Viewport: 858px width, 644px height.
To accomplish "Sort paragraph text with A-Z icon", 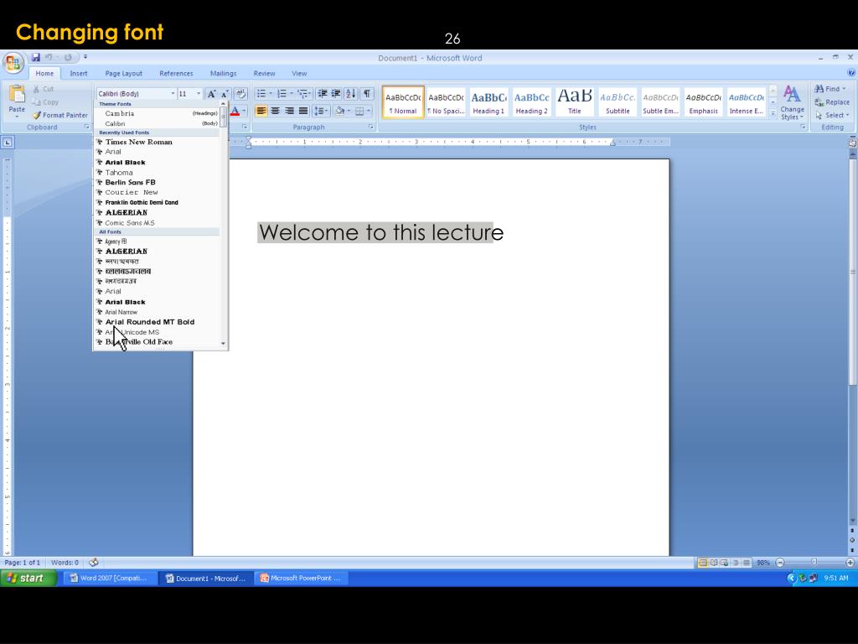I will pyautogui.click(x=350, y=94).
